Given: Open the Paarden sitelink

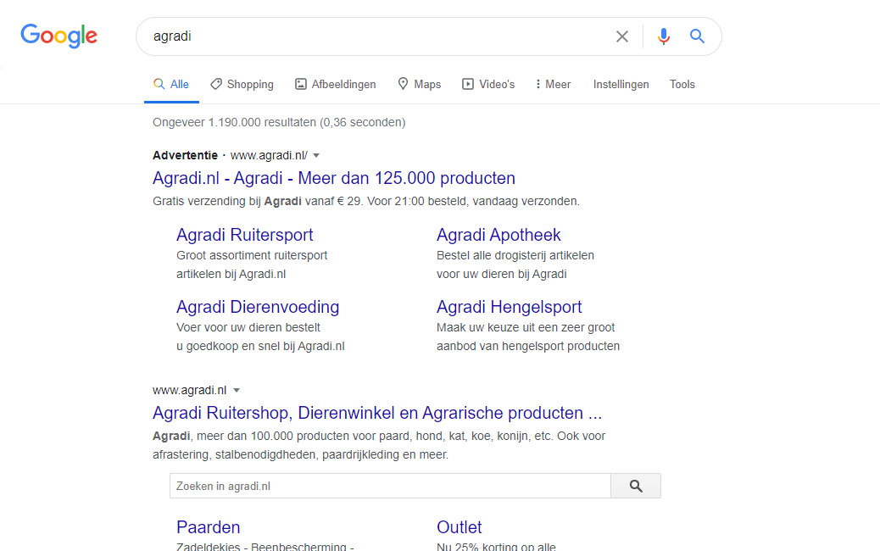Looking at the screenshot, I should [x=209, y=527].
